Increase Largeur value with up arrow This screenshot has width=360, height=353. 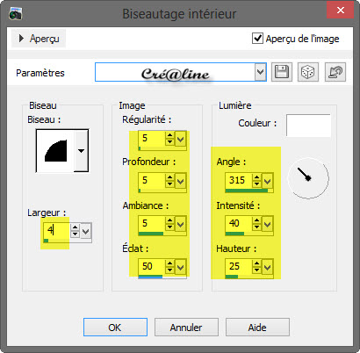tap(75, 227)
